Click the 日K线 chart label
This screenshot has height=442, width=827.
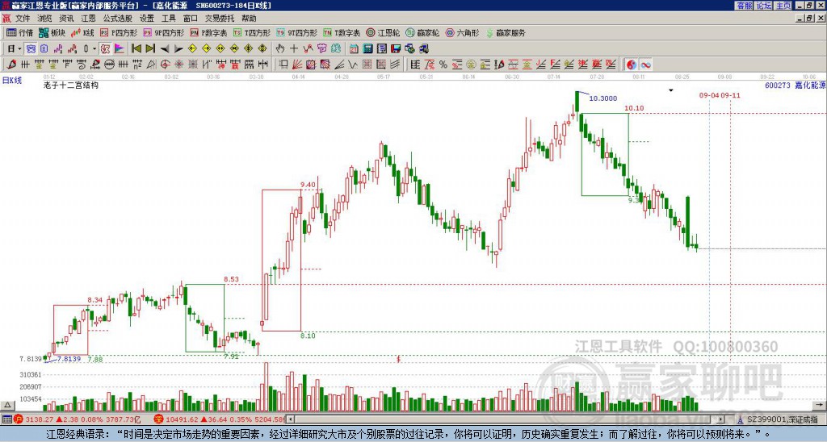tap(12, 81)
